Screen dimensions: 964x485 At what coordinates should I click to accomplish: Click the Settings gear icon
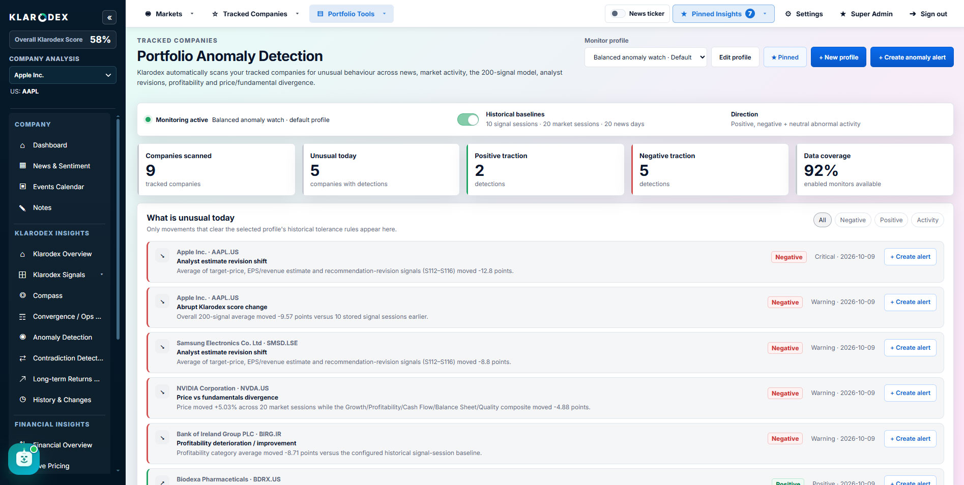tap(788, 14)
